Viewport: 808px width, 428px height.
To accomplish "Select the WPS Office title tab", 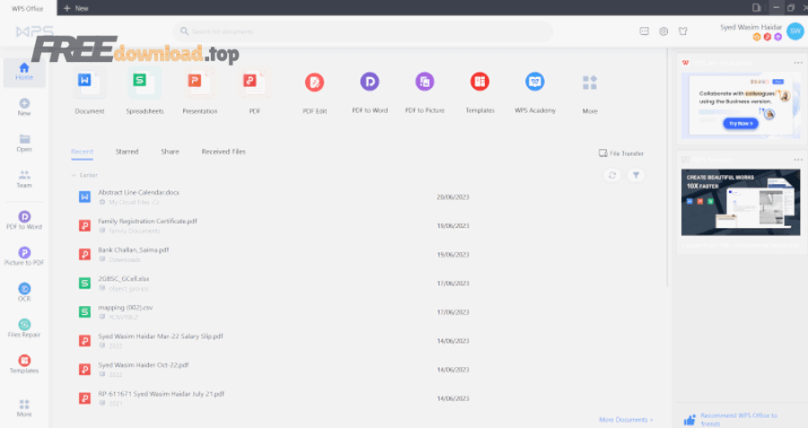I will tap(27, 8).
